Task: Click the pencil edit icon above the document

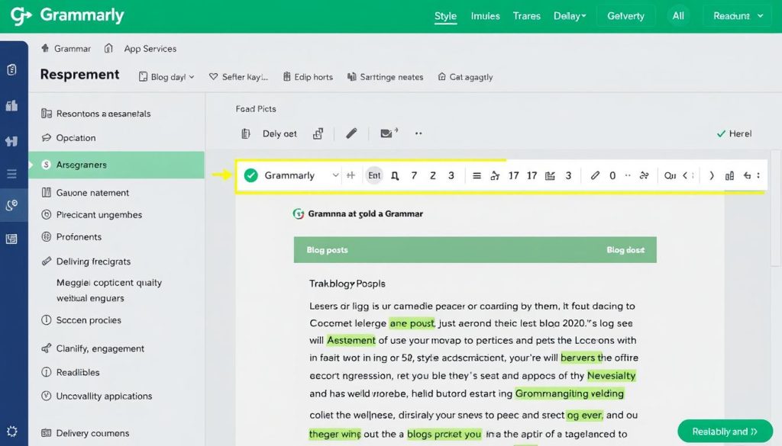Action: [351, 133]
